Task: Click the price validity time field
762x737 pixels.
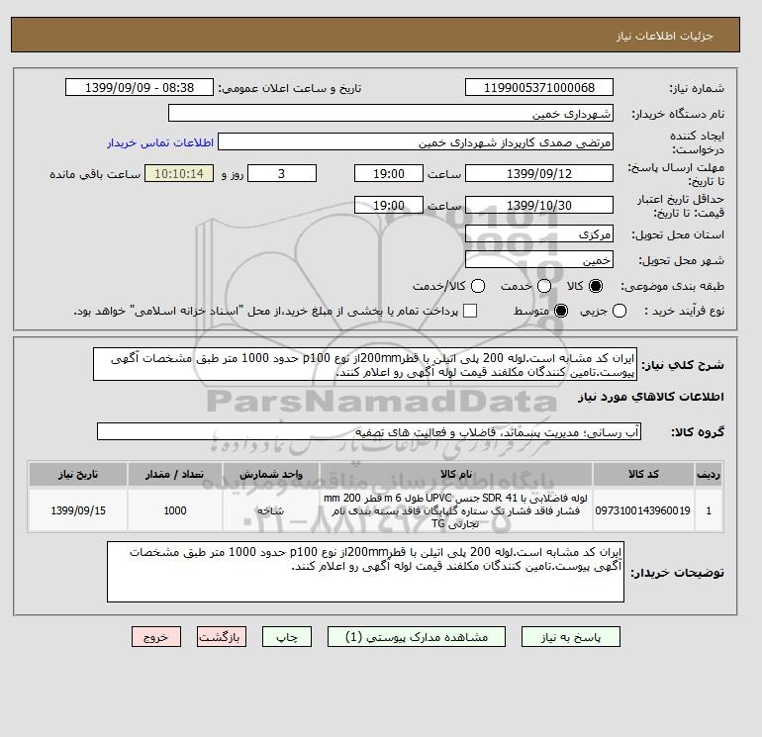Action: pos(389,205)
